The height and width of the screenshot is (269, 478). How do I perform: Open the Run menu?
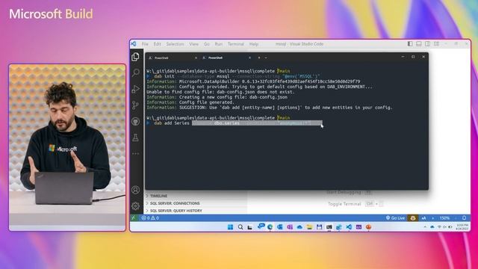(219, 44)
